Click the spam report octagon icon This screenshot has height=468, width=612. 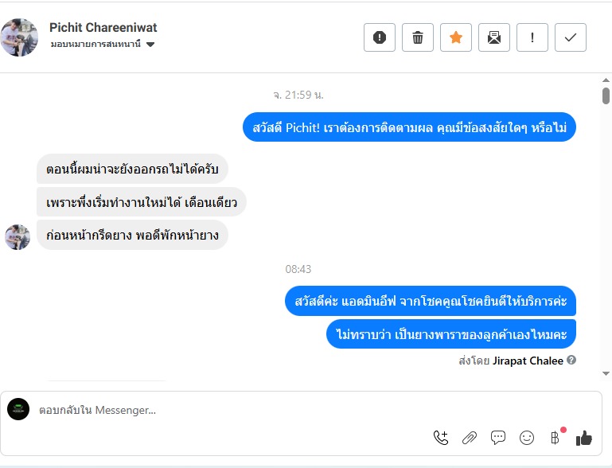pos(380,37)
